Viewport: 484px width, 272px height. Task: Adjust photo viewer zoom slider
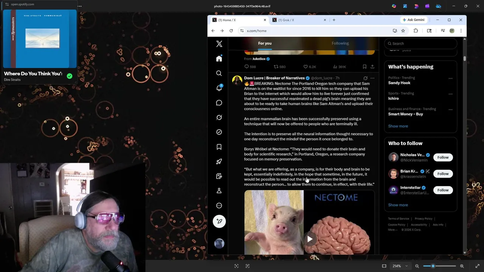[433, 266]
